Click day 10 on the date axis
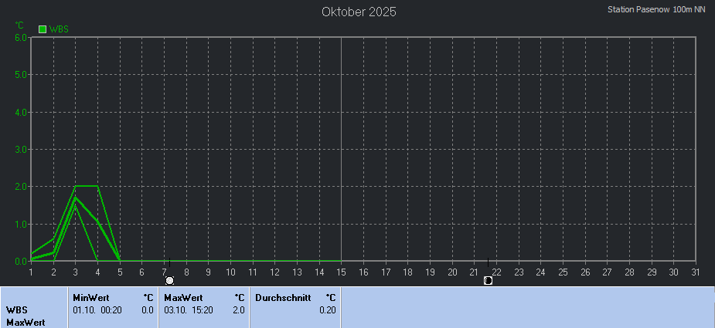This screenshot has height=328, width=715. coord(230,272)
